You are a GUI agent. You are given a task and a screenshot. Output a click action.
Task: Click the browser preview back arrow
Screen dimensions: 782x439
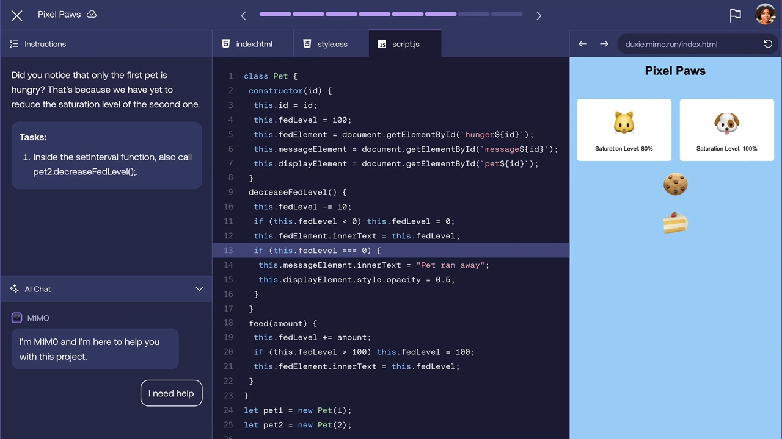[x=583, y=44]
